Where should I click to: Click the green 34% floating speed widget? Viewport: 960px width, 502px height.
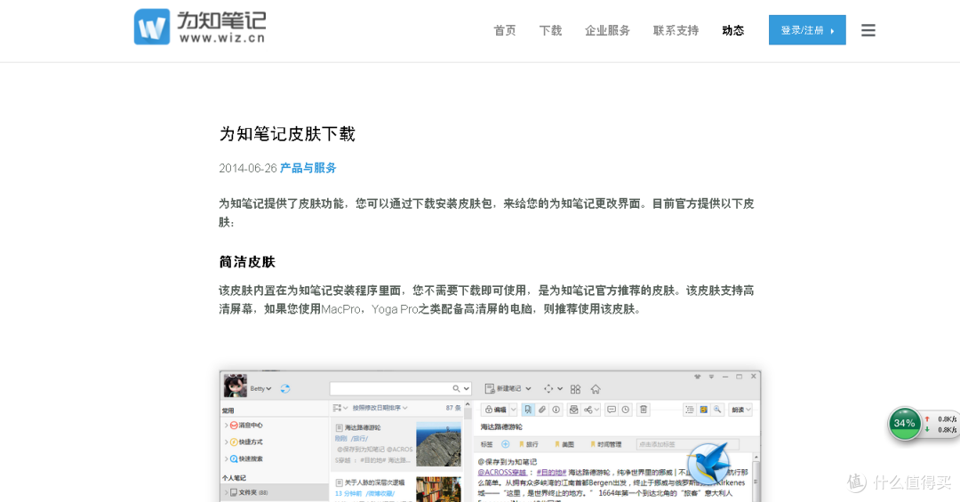pyautogui.click(x=904, y=423)
